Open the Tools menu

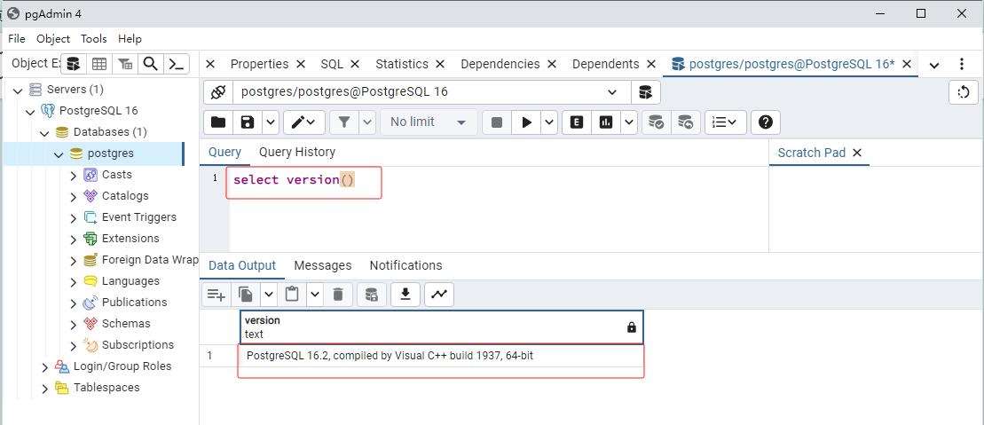(x=93, y=39)
